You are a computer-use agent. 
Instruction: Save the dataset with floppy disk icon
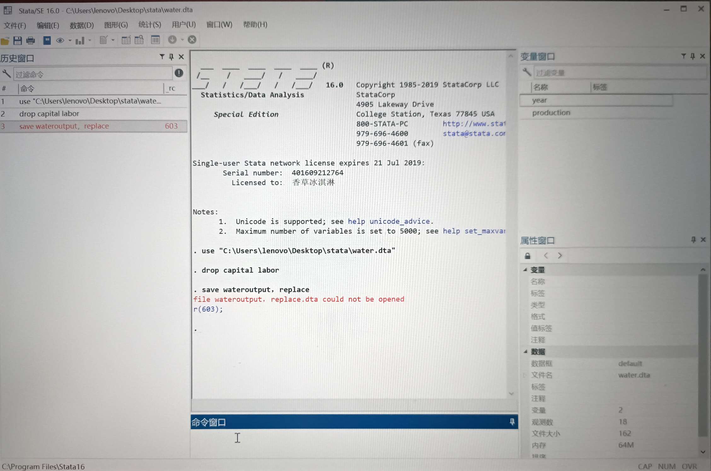18,40
